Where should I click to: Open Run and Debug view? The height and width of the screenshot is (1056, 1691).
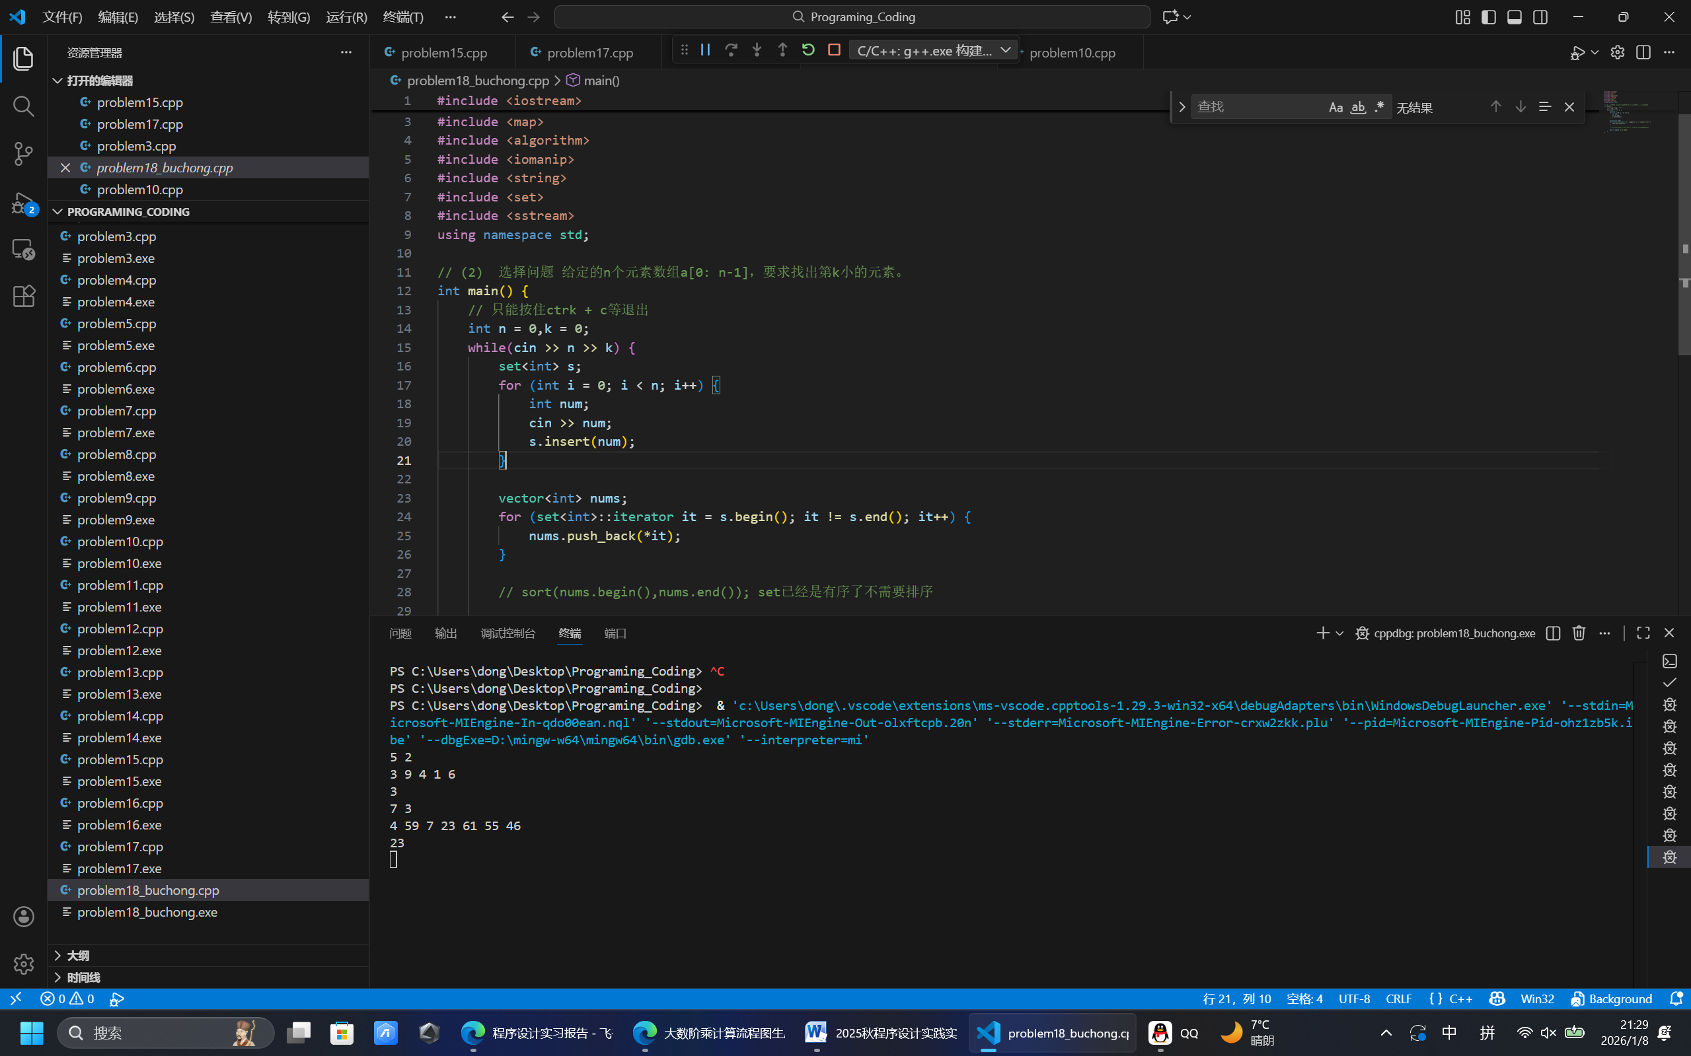pyautogui.click(x=24, y=204)
